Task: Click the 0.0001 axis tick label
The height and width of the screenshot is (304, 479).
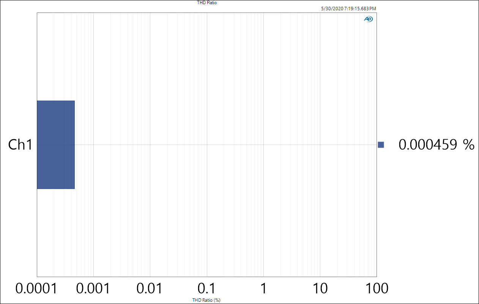Action: coord(36,289)
